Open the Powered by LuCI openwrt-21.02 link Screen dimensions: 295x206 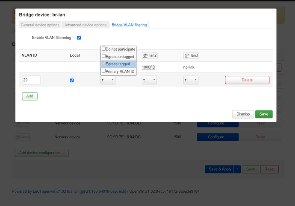pyautogui.click(x=69, y=191)
